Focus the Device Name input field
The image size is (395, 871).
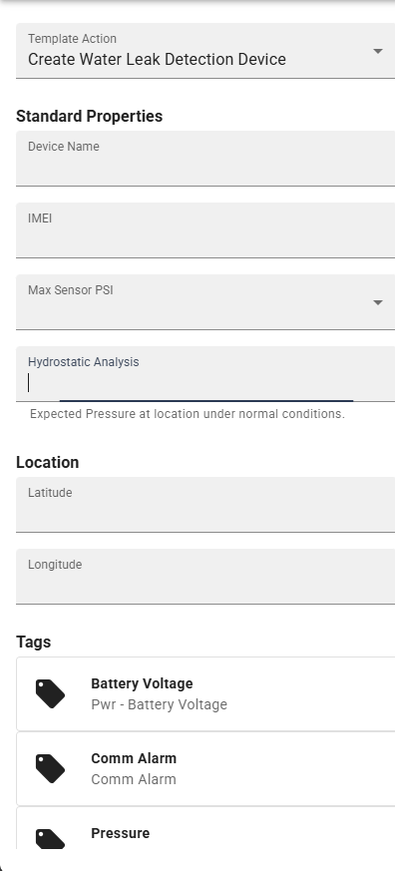tap(205, 159)
